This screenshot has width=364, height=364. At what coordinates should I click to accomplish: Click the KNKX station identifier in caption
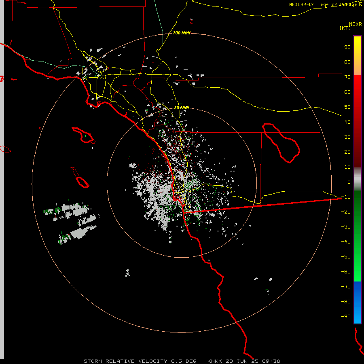215,361
